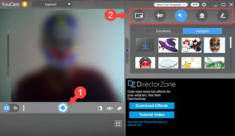
Task: Open Get YouCam Deluxe/Standard link
Action: (x=147, y=123)
